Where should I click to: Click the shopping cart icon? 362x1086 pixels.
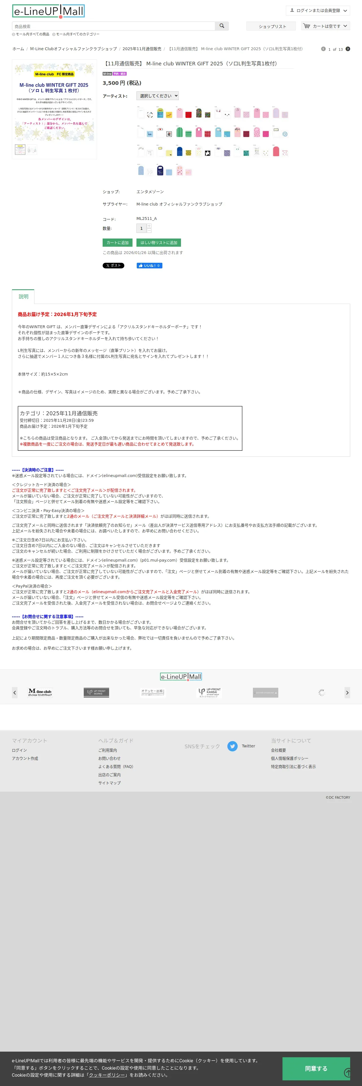[x=307, y=26]
